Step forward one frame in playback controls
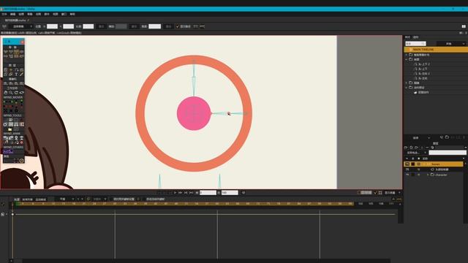 point(181,193)
